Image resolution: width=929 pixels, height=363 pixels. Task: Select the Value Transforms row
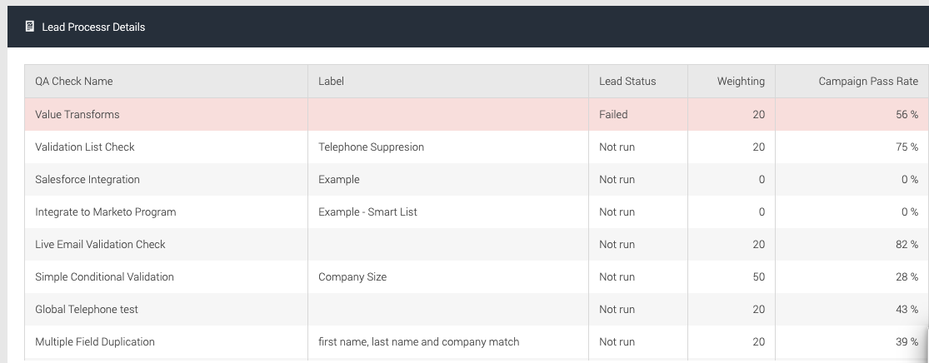point(477,114)
